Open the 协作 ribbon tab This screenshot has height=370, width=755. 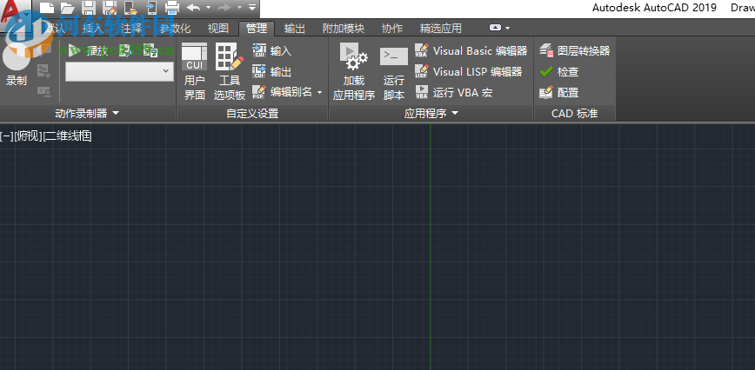point(392,29)
